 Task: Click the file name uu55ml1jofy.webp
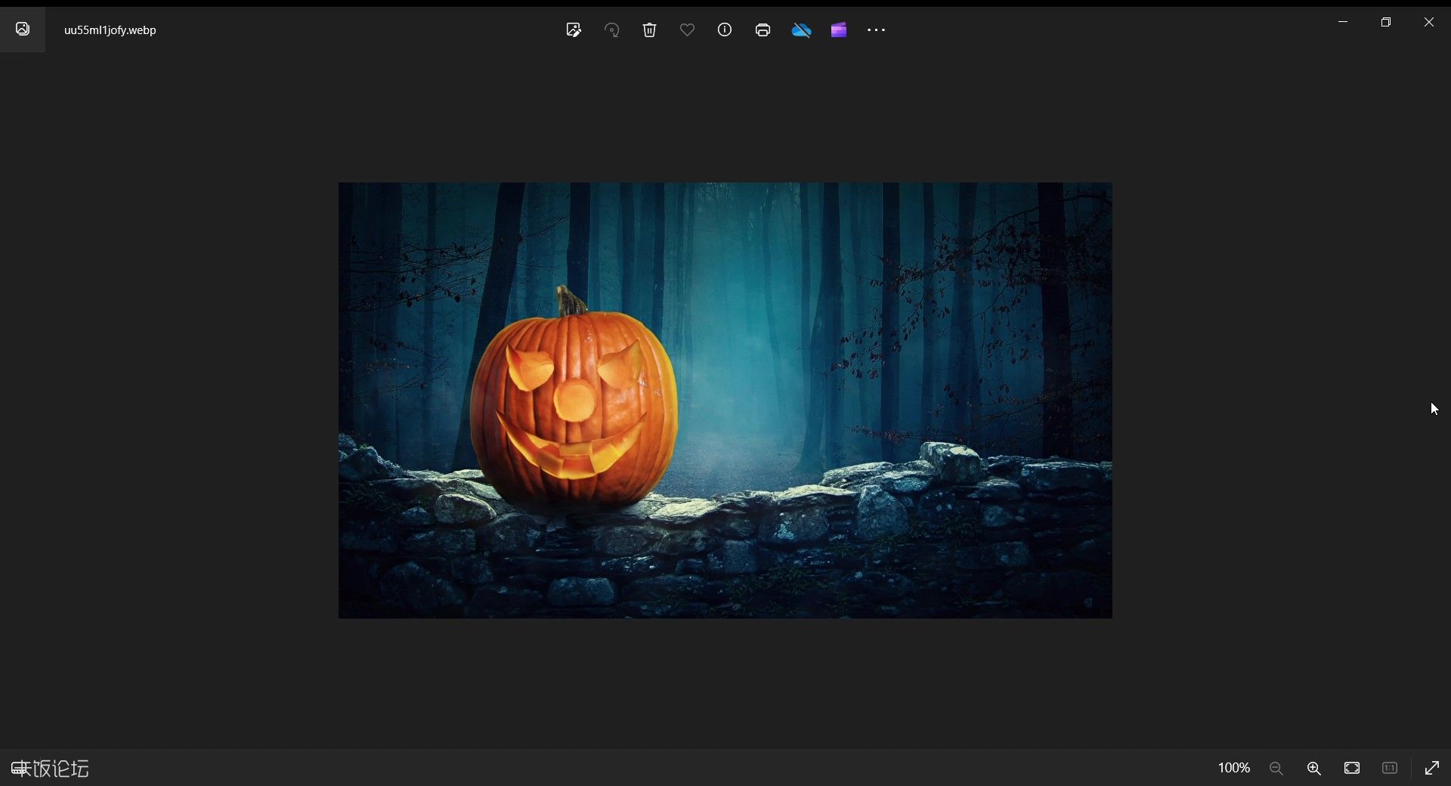click(x=110, y=30)
